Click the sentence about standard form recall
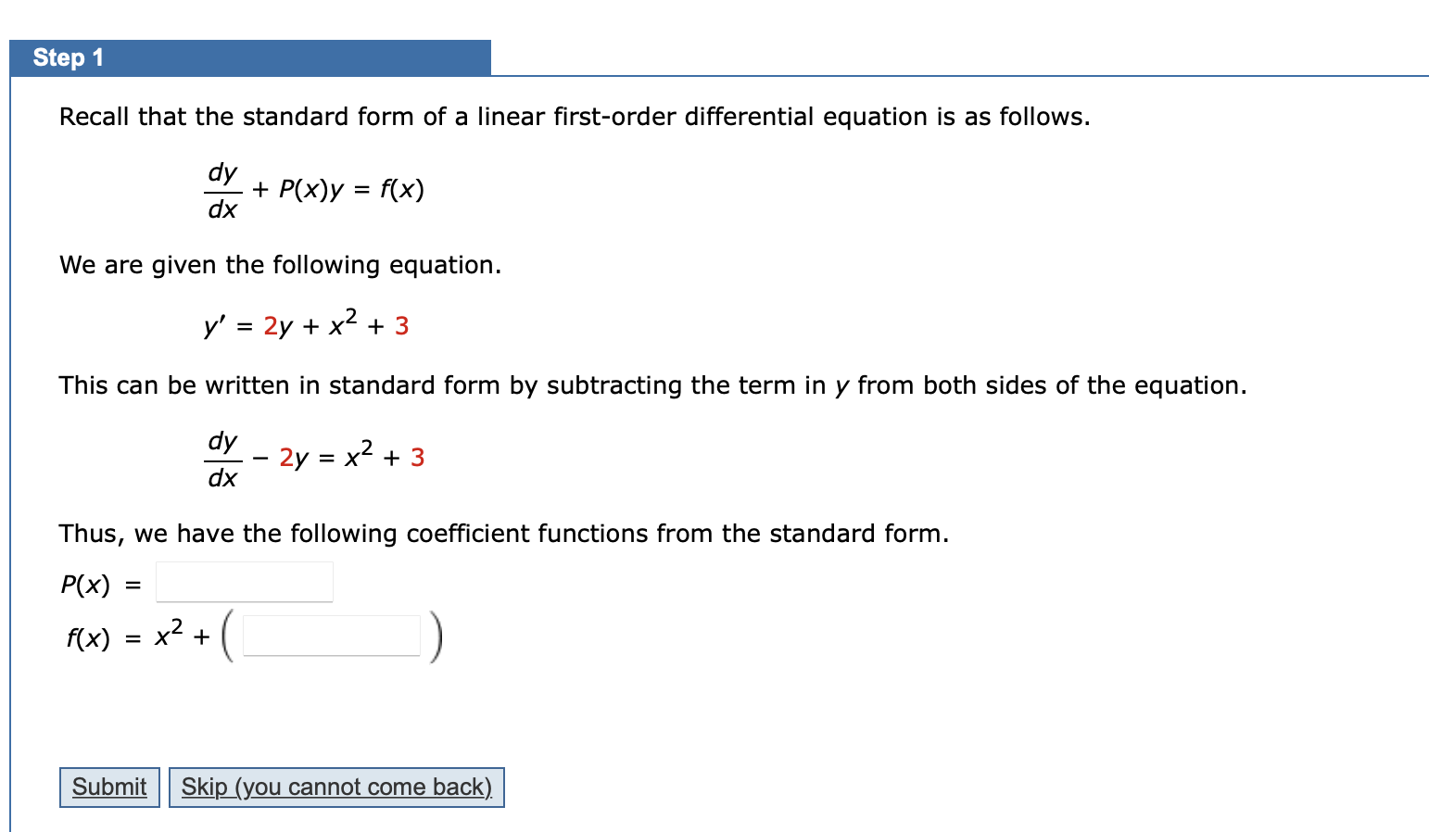Image resolution: width=1429 pixels, height=832 pixels. (x=575, y=116)
